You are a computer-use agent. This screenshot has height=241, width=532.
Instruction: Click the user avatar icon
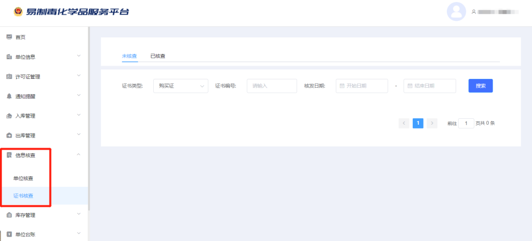pyautogui.click(x=456, y=11)
